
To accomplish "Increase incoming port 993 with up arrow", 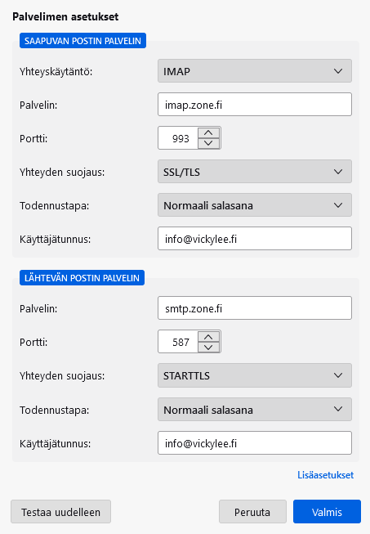I will click(208, 132).
